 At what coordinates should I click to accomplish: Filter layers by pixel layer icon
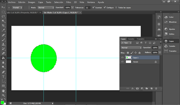point(137,43)
